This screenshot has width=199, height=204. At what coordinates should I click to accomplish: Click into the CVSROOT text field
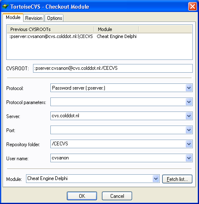(113, 68)
